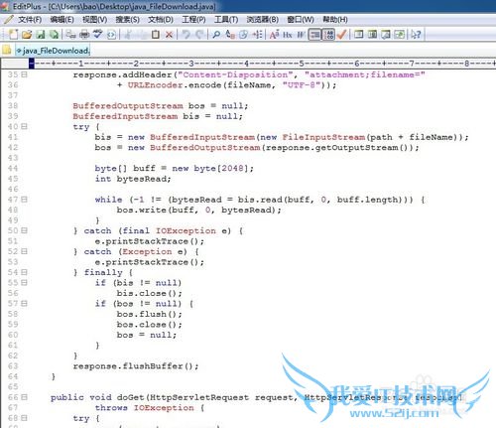Click the pencil icon beside 文件 menu
Image resolution: width=496 pixels, height=428 pixels.
(x=8, y=19)
